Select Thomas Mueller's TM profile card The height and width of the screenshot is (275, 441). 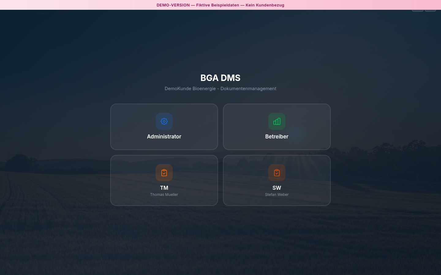(164, 180)
